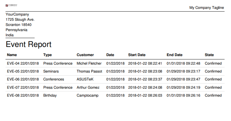Click the ASUSTeK customer cell
The width and height of the screenshot is (231, 121).
[x=85, y=79]
